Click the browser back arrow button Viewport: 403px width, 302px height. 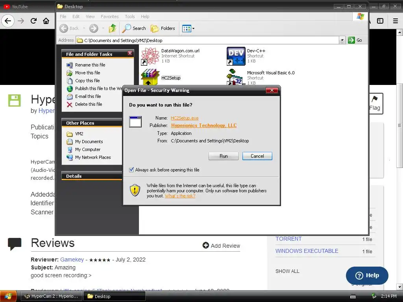(x=8, y=21)
